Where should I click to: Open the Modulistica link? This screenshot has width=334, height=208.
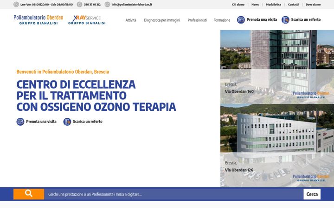coord(273,5)
